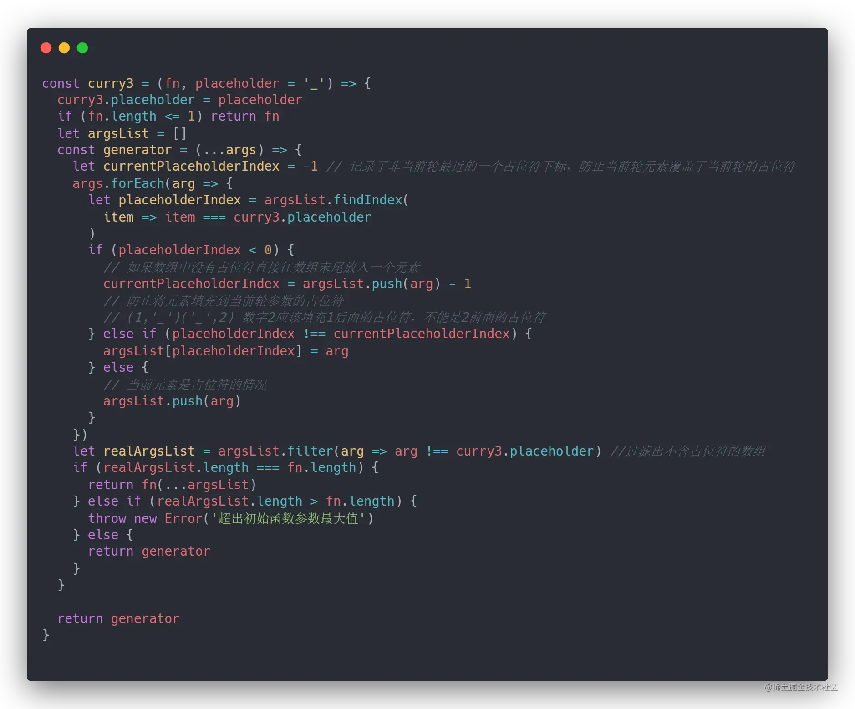This screenshot has width=855, height=709.
Task: Click 'else if (realArgsList.length > fn.length)' line
Action: click(x=244, y=501)
